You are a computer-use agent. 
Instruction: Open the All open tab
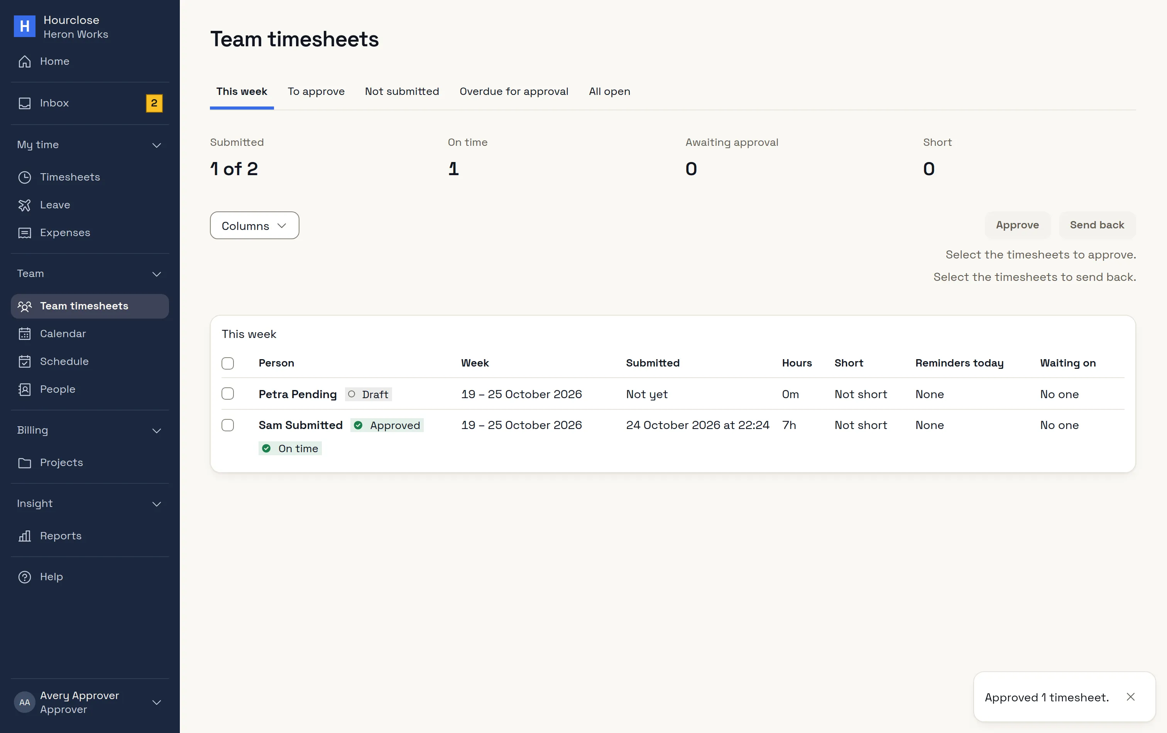pos(610,91)
